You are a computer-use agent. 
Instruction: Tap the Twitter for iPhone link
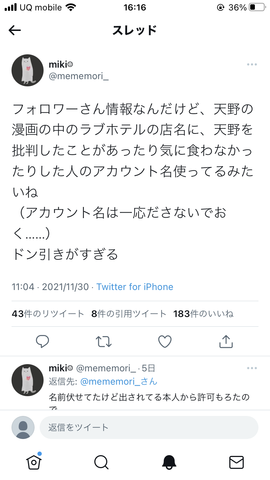click(135, 287)
